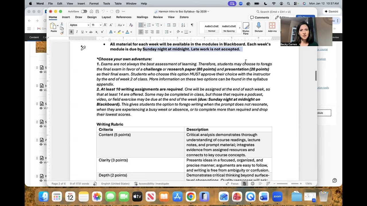Viewport: 367px width, 206px height.
Task: Click the document vertical scrollbar
Action: (316, 76)
